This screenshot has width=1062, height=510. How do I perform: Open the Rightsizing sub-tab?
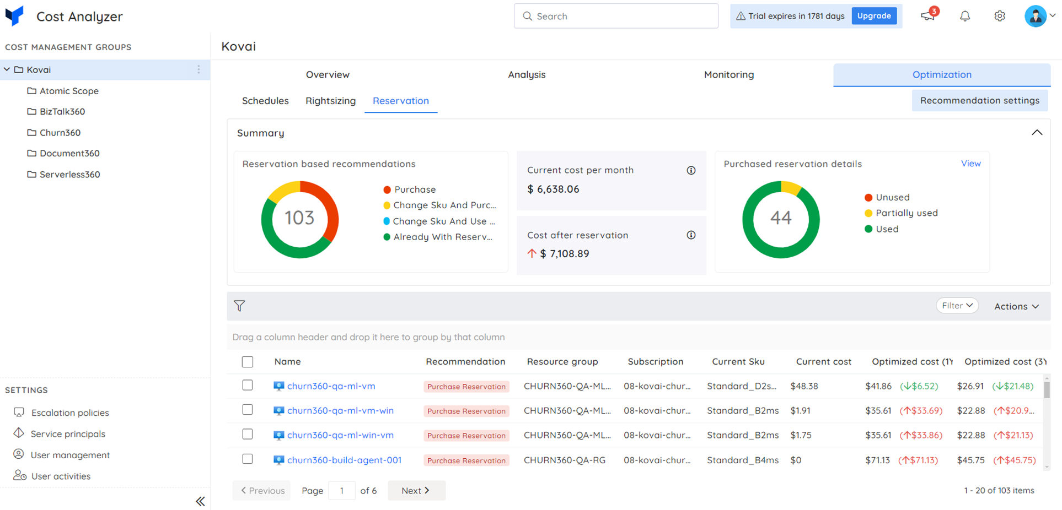331,101
